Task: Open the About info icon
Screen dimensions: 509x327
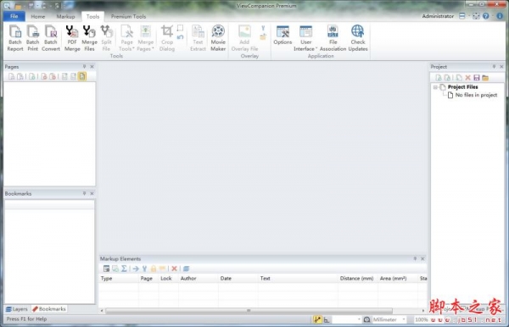Action: click(500, 16)
